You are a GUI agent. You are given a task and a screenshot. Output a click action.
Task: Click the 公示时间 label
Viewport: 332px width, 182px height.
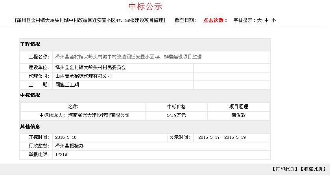click(180, 137)
